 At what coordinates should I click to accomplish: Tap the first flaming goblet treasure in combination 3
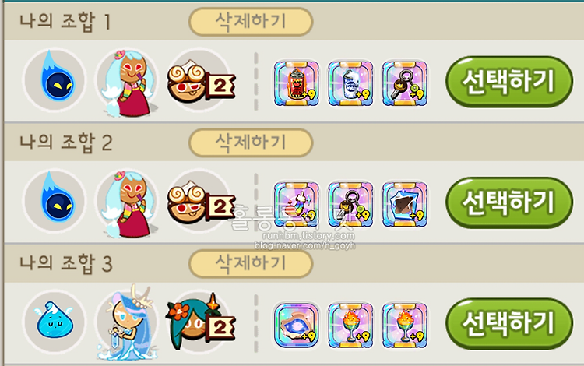pos(350,325)
